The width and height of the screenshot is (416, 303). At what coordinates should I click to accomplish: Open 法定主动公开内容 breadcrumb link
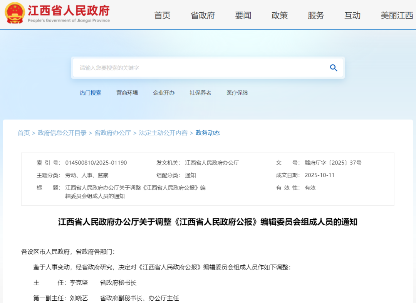(163, 133)
